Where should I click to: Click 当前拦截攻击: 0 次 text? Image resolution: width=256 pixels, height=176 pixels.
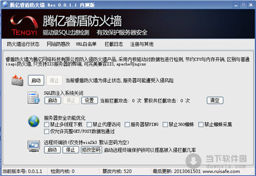[121, 101]
